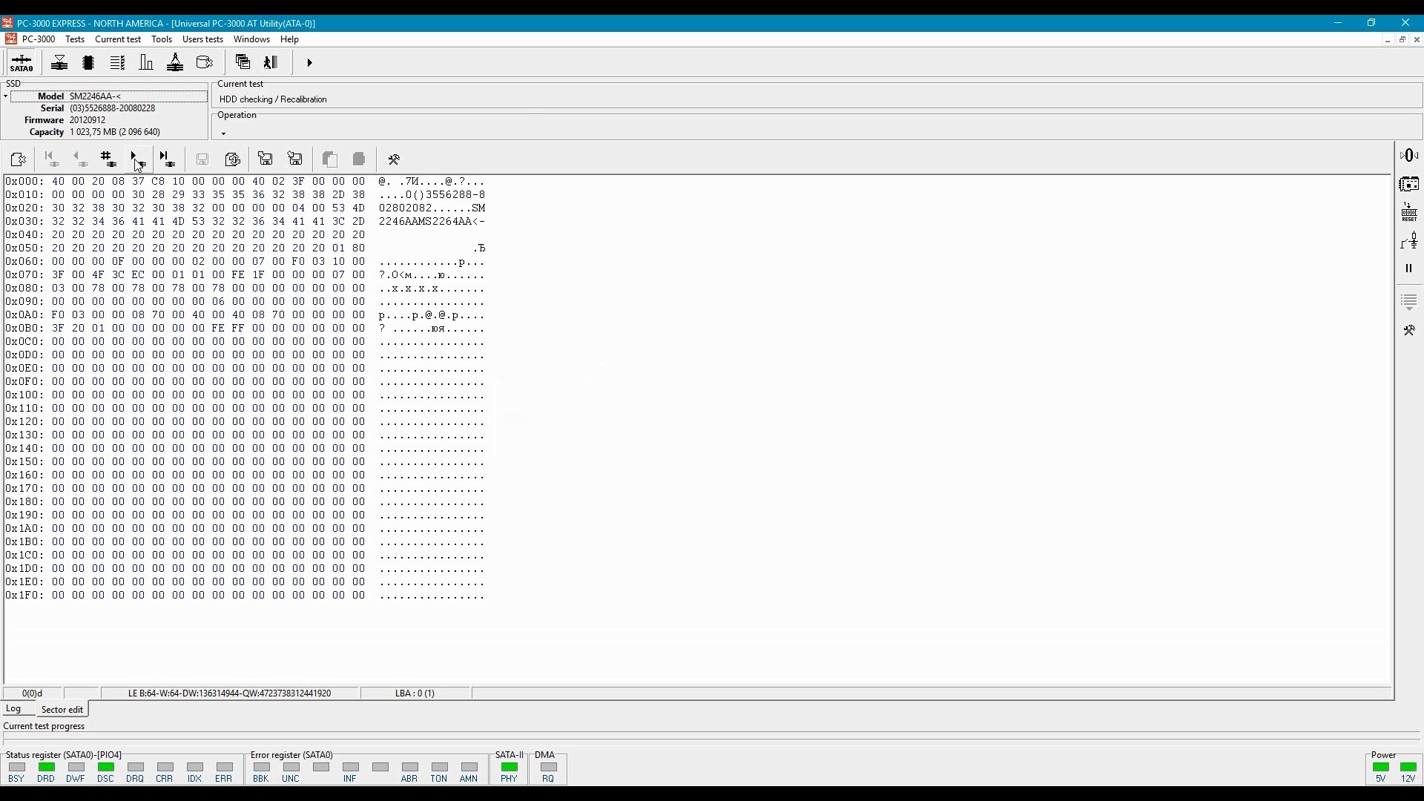Expand the SSD model dropdown arrow
The width and height of the screenshot is (1424, 801).
[x=5, y=96]
